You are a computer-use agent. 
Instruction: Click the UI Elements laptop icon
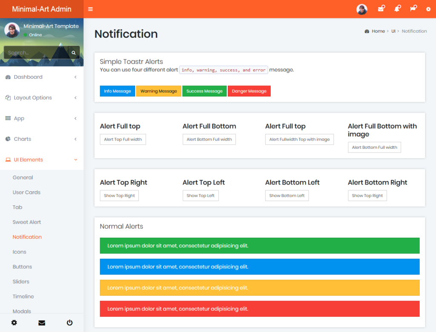pyautogui.click(x=8, y=159)
